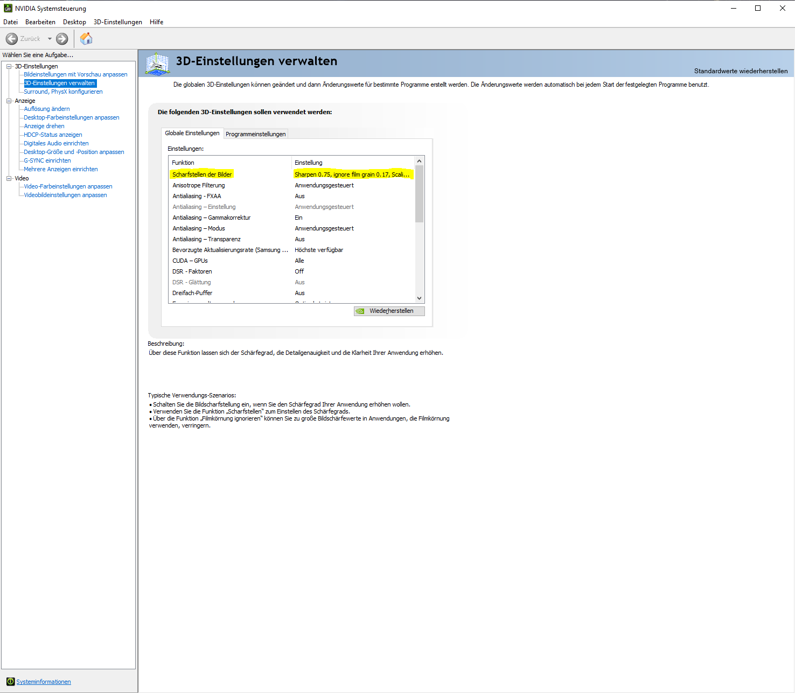Select Bevorzugte Aktualisierungsrate row
The width and height of the screenshot is (795, 693).
[x=291, y=250]
